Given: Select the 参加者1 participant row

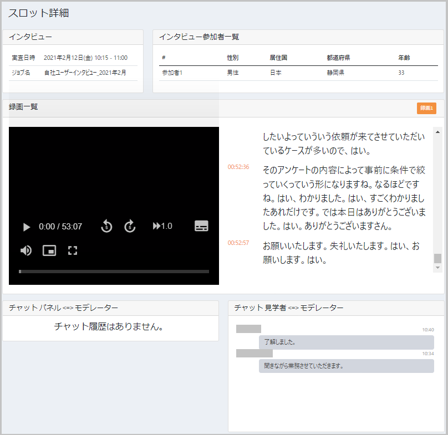Looking at the screenshot, I should 172,74.
